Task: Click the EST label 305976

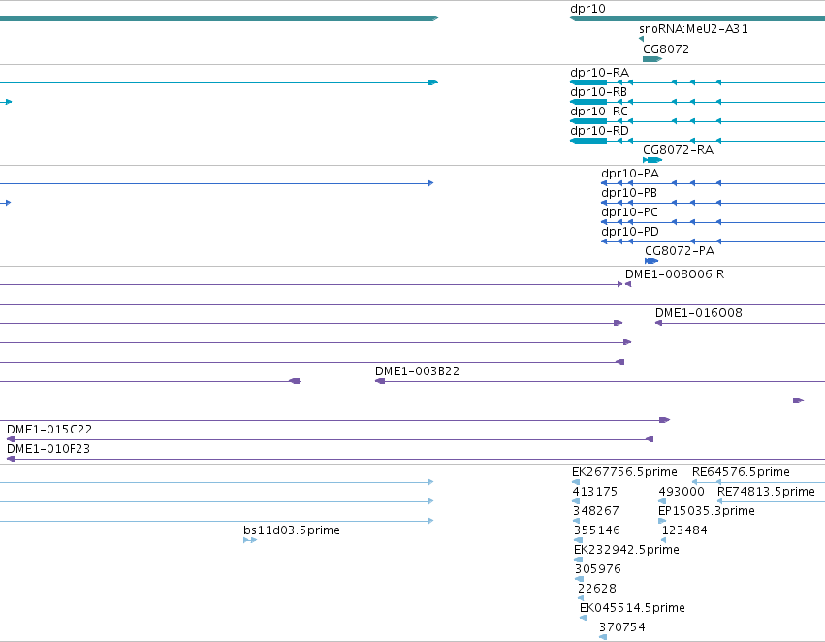Action: coord(598,569)
